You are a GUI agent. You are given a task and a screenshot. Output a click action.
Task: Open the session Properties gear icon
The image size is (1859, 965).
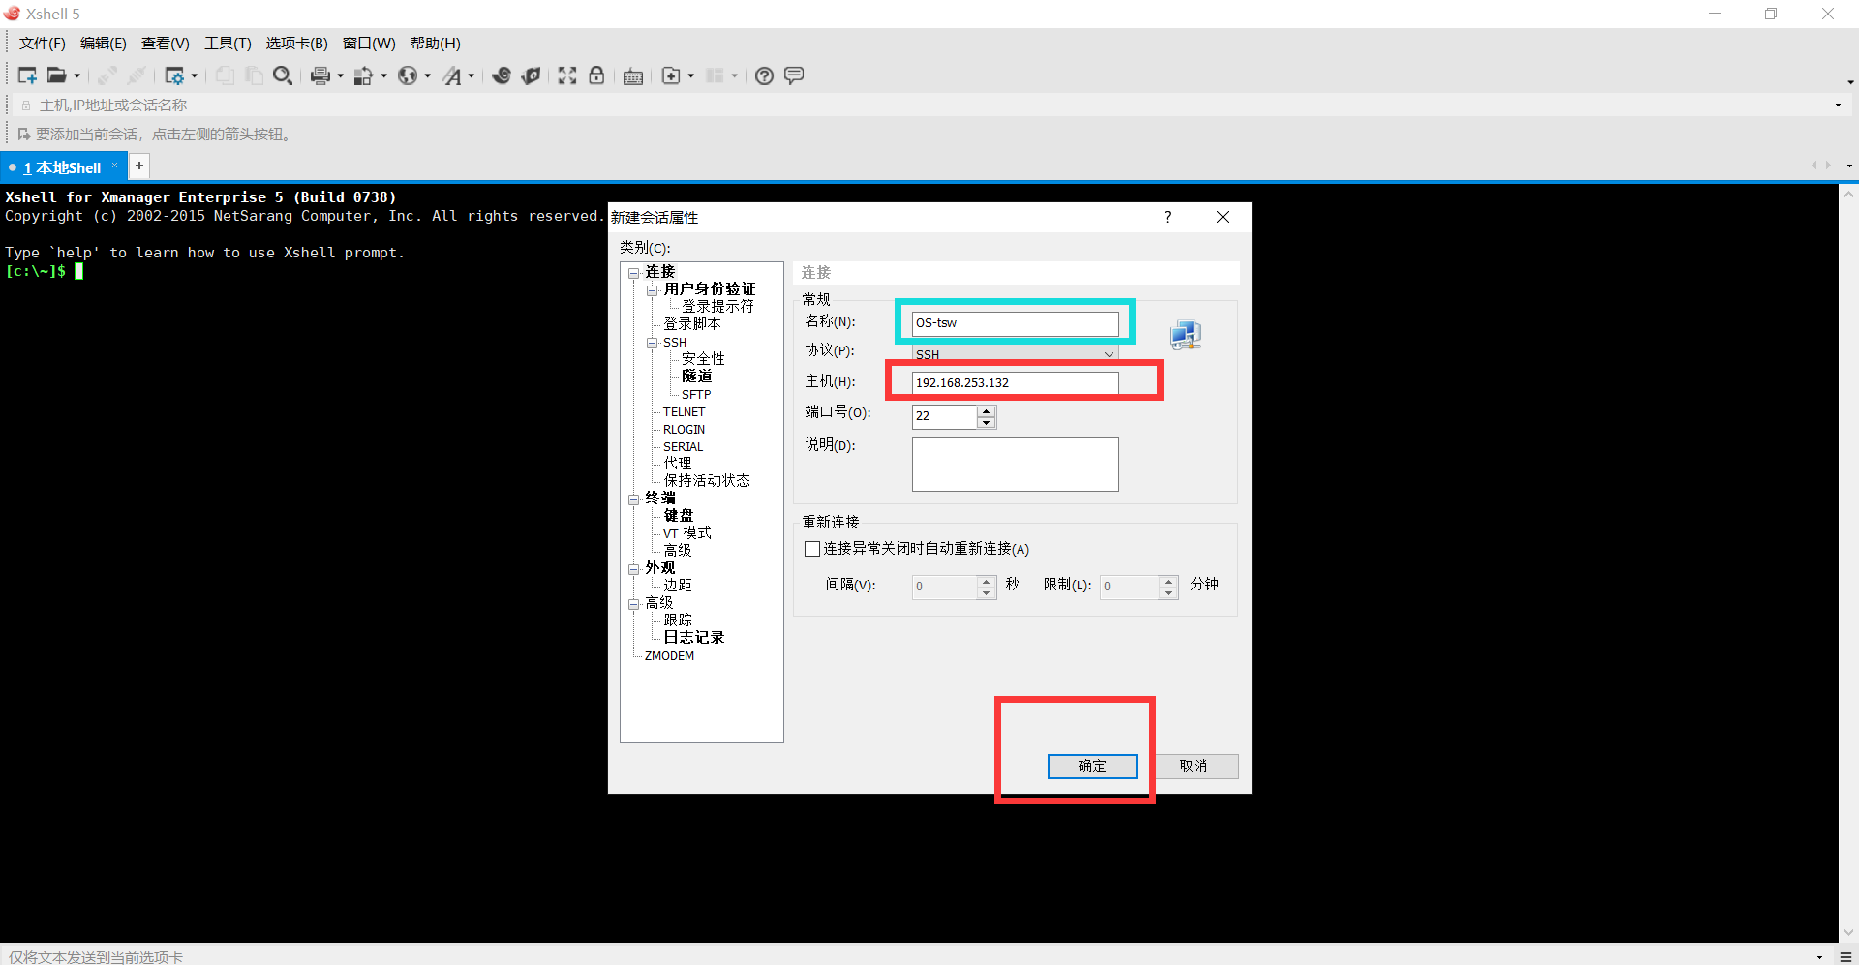174,75
